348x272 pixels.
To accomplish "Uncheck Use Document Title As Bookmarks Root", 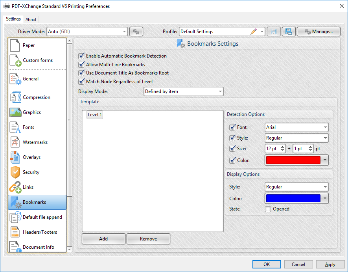I will coord(81,73).
